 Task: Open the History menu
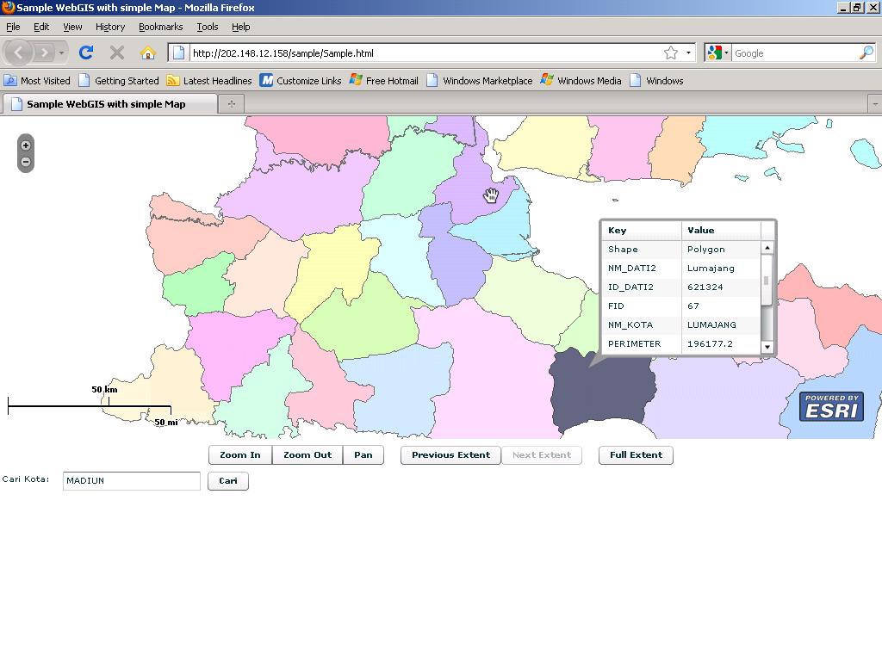pyautogui.click(x=110, y=27)
